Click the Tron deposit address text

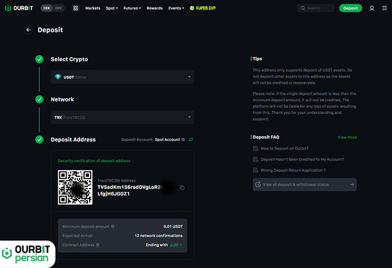(x=135, y=190)
